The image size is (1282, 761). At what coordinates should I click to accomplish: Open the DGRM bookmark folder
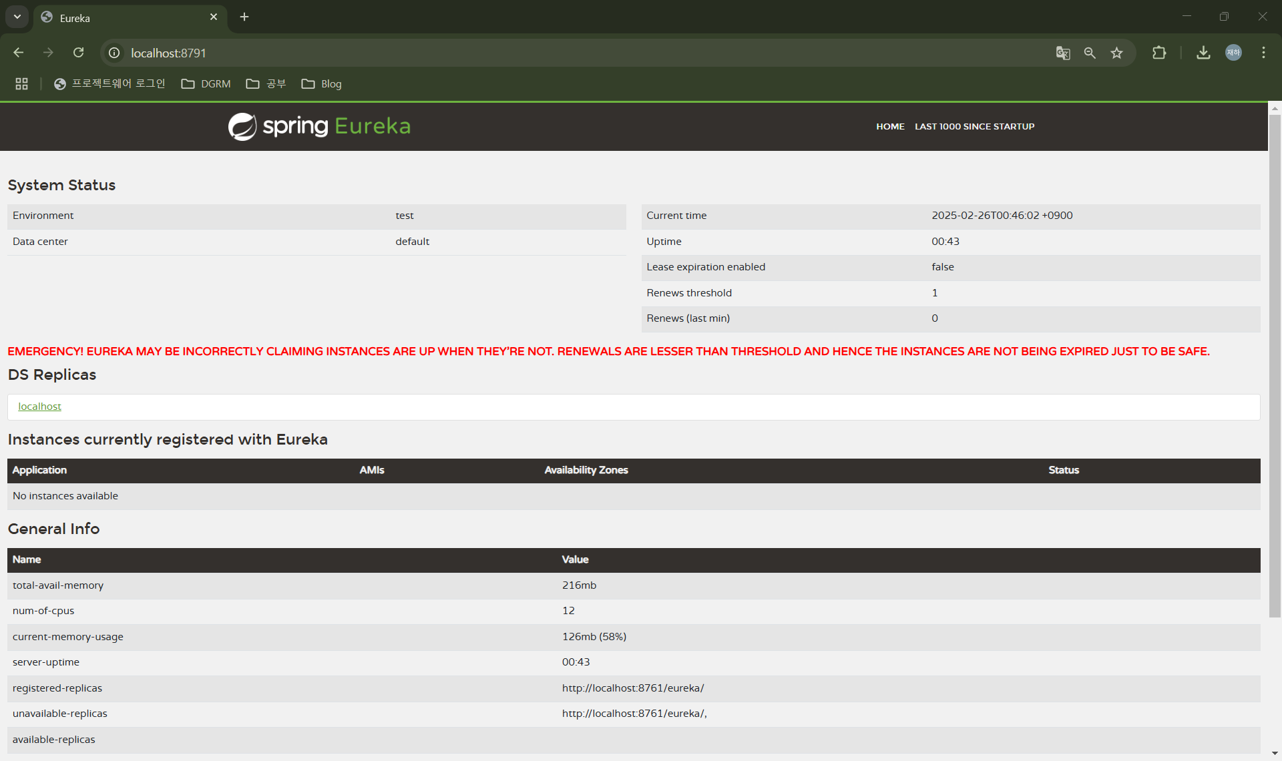click(x=206, y=83)
